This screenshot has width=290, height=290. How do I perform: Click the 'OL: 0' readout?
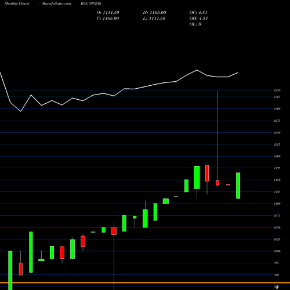tap(195, 24)
